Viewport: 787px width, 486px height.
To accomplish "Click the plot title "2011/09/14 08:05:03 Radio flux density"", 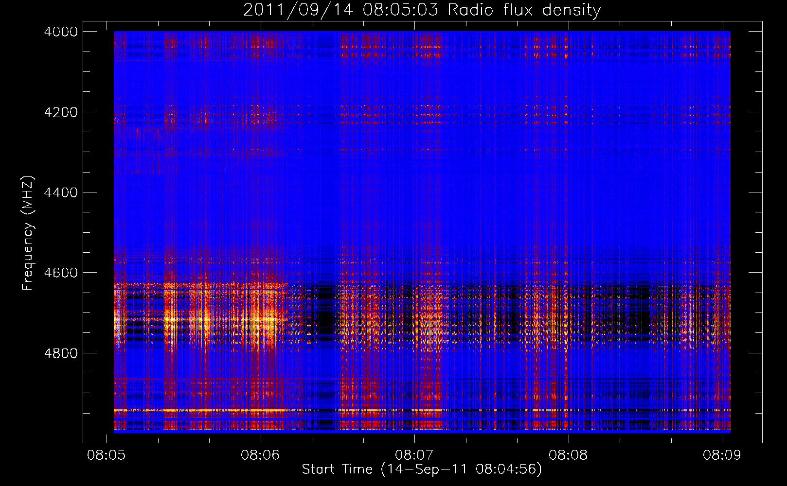I will pyautogui.click(x=422, y=10).
